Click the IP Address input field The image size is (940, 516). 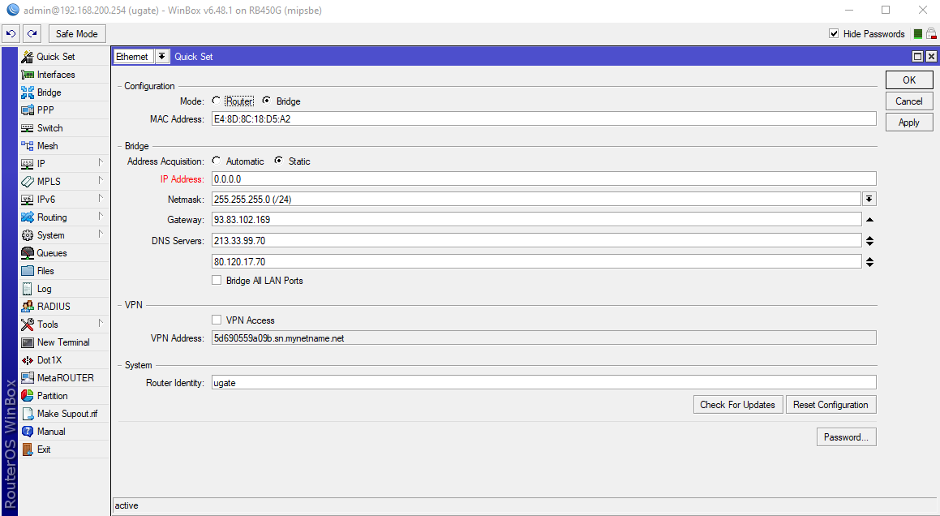[543, 178]
